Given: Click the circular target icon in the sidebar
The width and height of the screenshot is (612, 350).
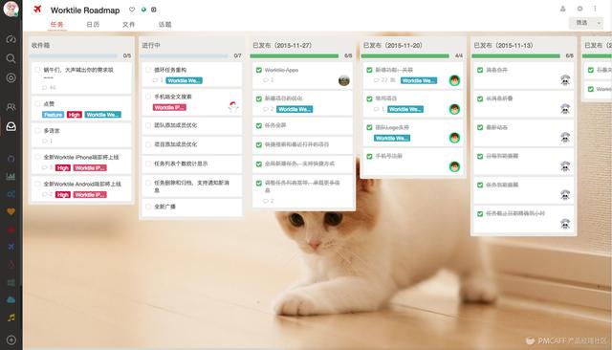Looking at the screenshot, I should tap(11, 77).
